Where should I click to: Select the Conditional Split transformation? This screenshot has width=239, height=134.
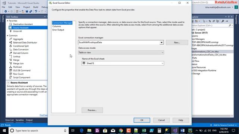(x=21, y=46)
